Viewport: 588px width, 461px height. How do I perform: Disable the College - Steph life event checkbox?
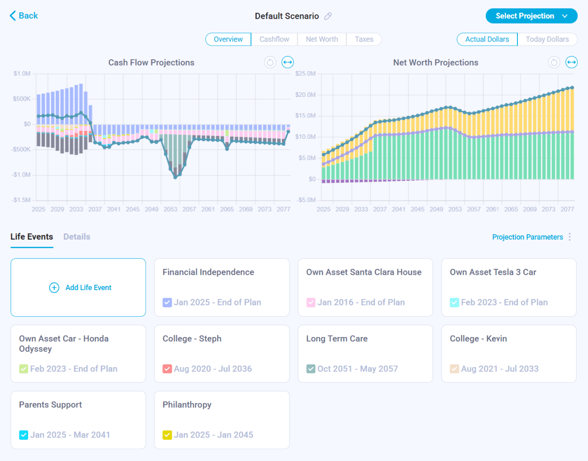click(x=167, y=369)
